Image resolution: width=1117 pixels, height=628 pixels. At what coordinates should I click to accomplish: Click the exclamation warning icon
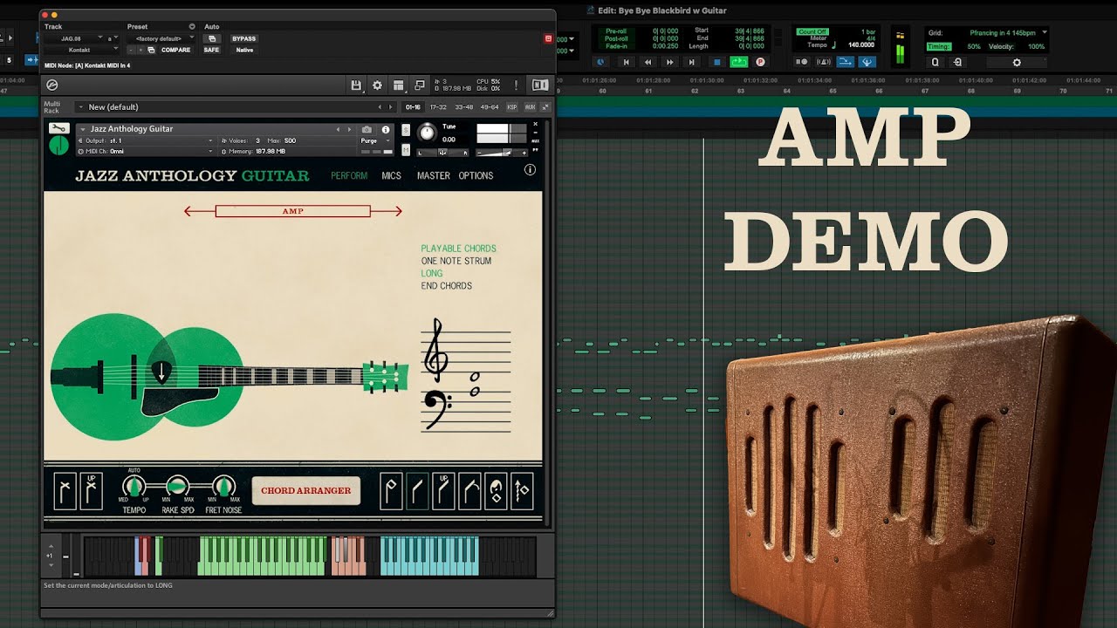click(x=516, y=85)
